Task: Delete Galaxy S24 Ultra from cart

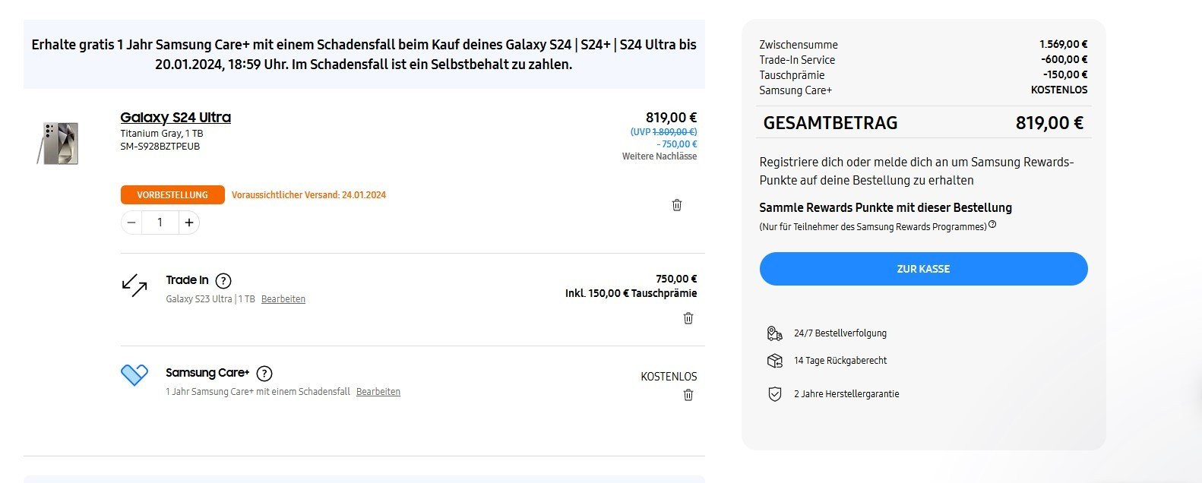Action: [677, 205]
